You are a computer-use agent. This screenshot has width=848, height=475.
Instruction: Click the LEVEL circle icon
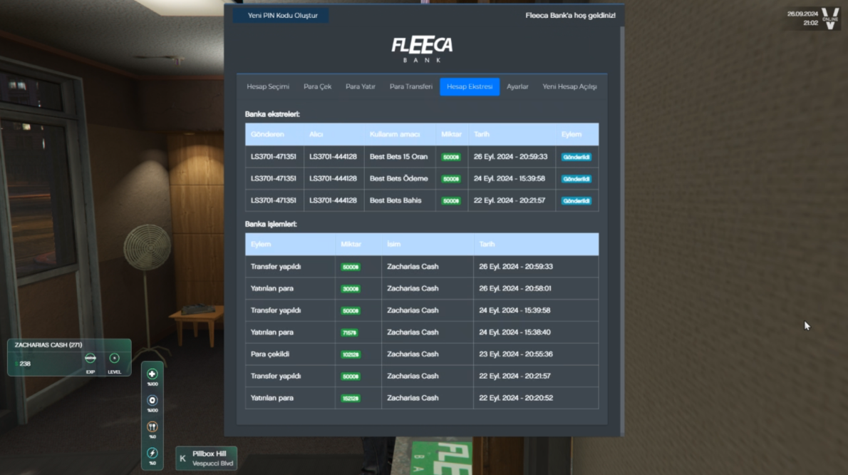click(114, 358)
